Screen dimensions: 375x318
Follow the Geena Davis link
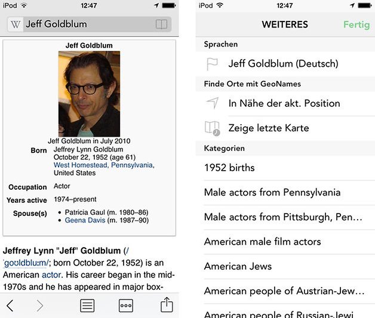click(85, 220)
